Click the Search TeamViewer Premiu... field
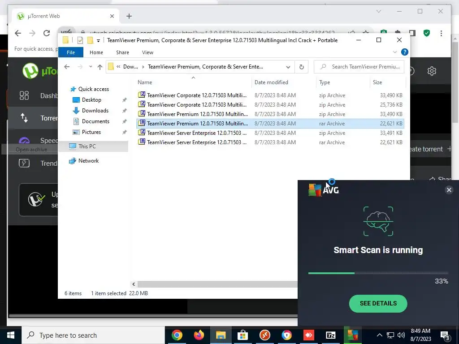Image resolution: width=459 pixels, height=344 pixels. (359, 67)
